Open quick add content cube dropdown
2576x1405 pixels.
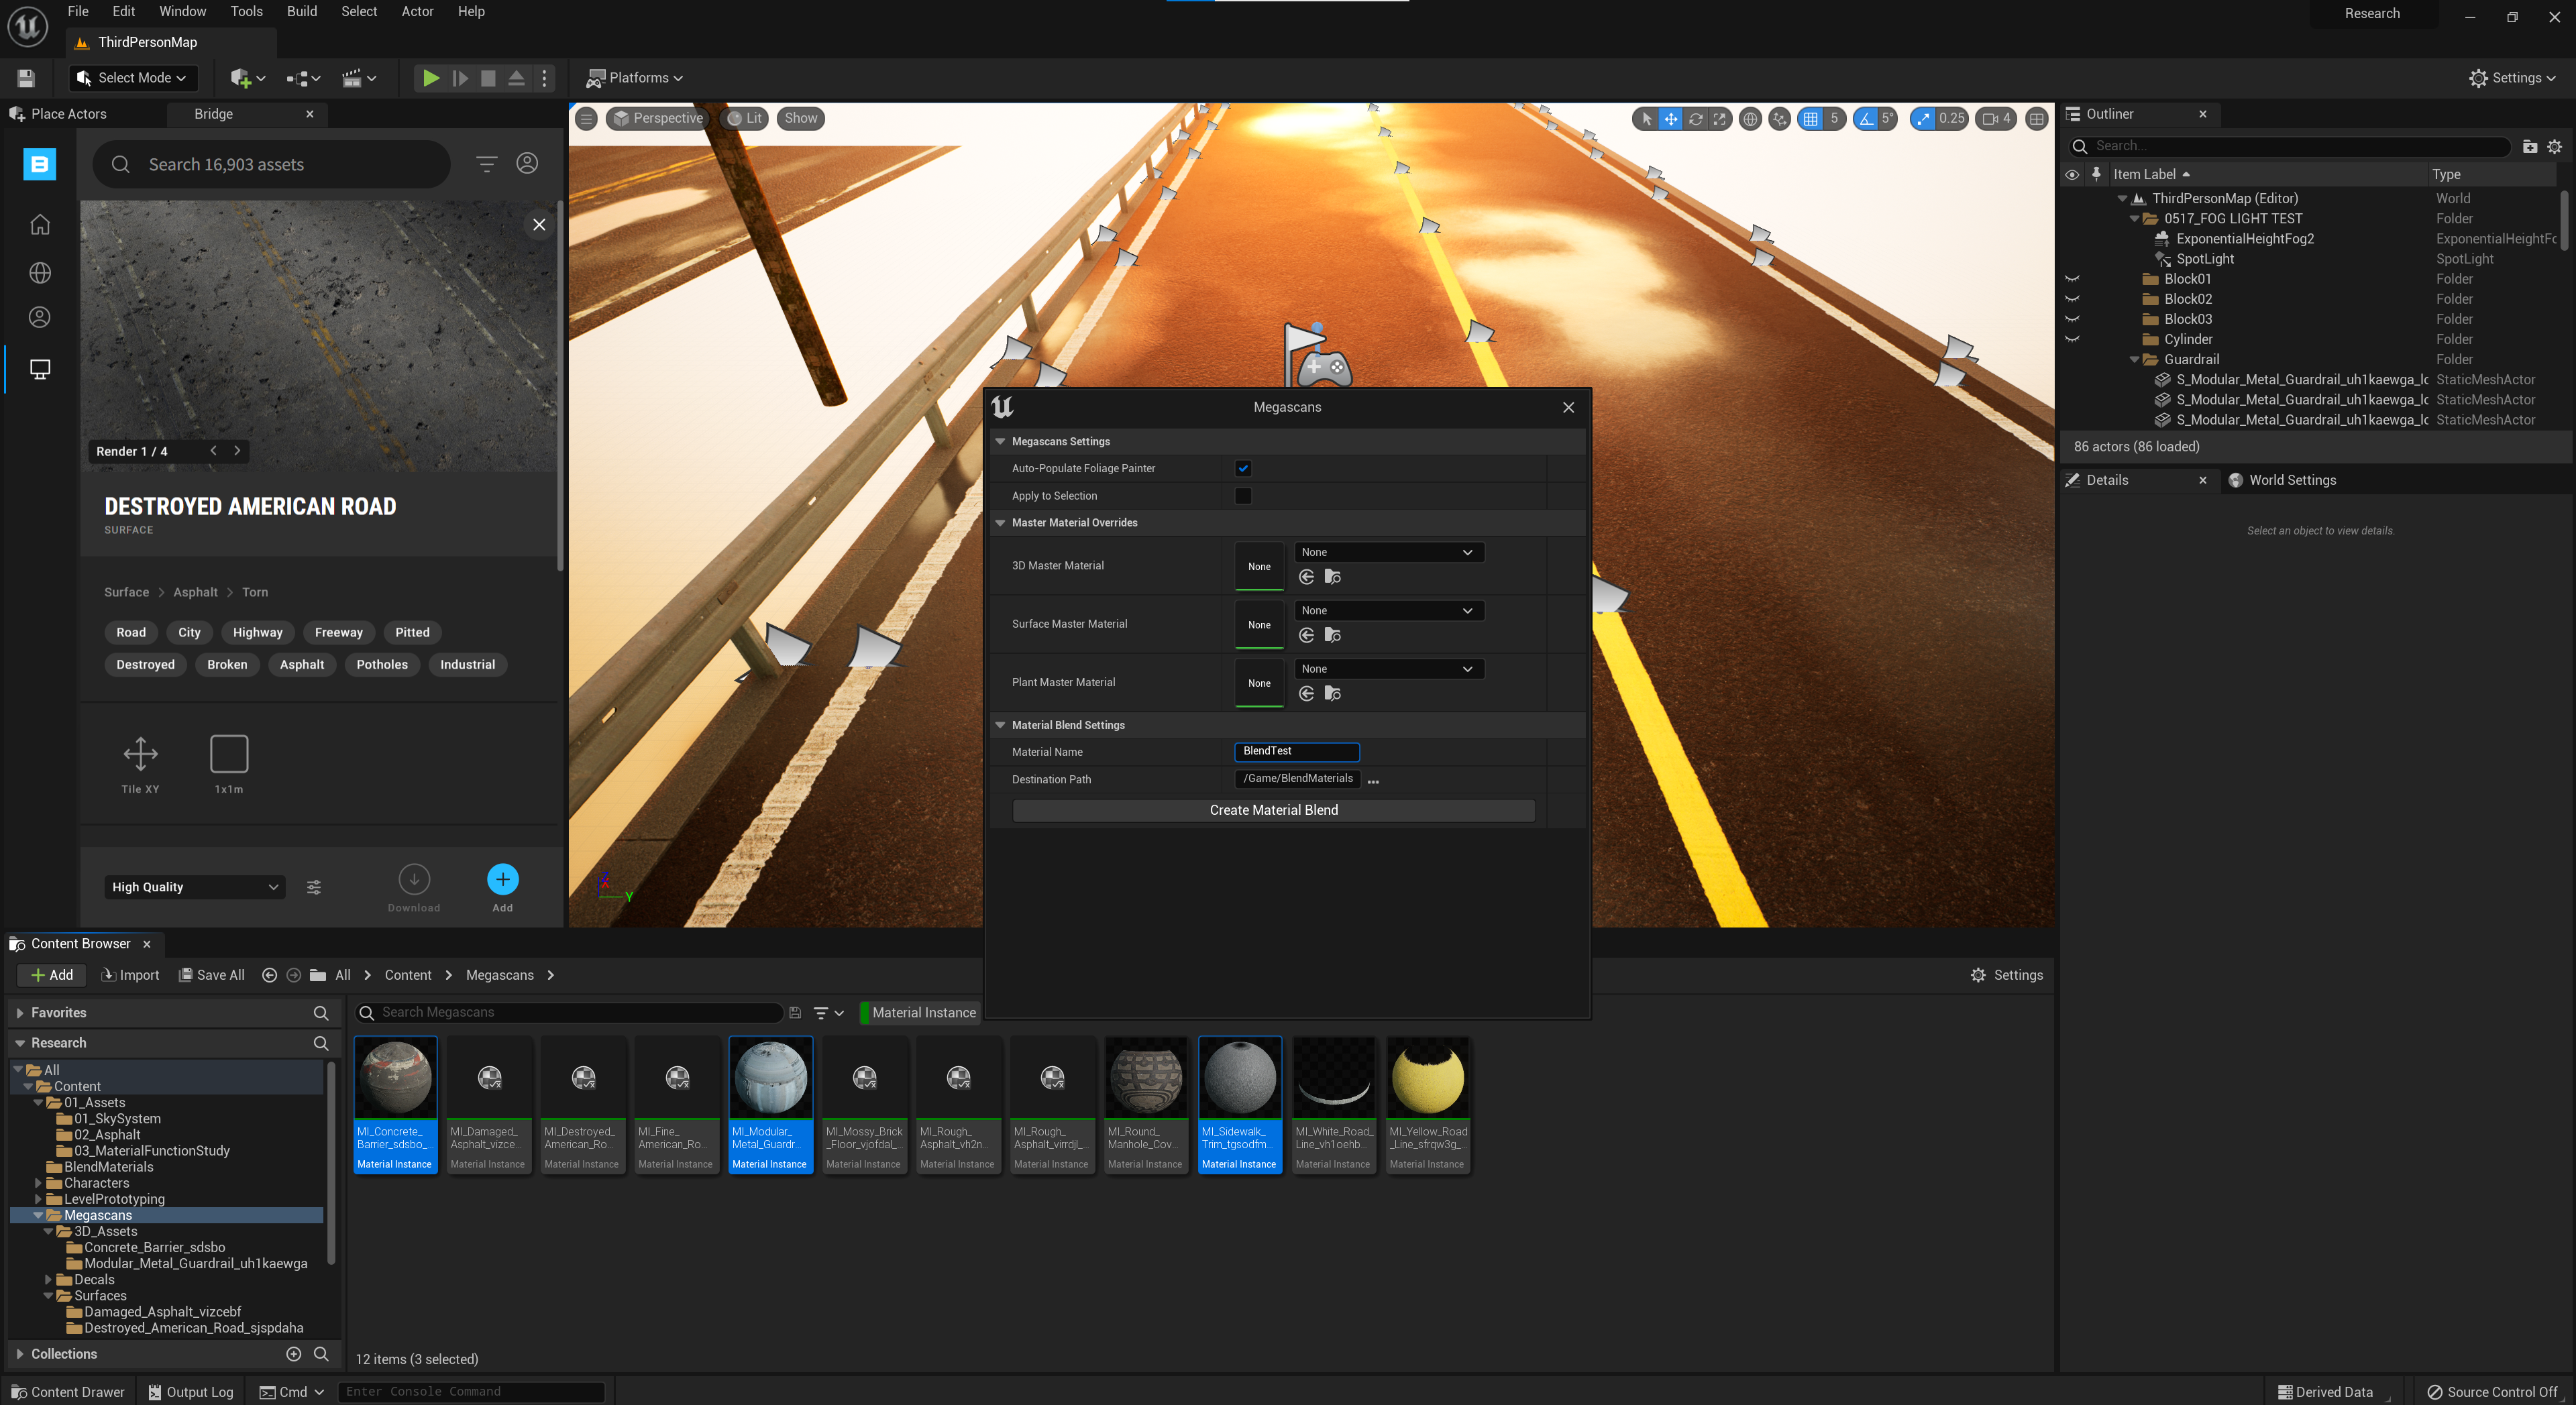coord(247,78)
